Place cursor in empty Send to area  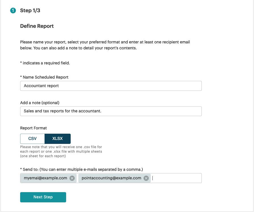click(176, 178)
